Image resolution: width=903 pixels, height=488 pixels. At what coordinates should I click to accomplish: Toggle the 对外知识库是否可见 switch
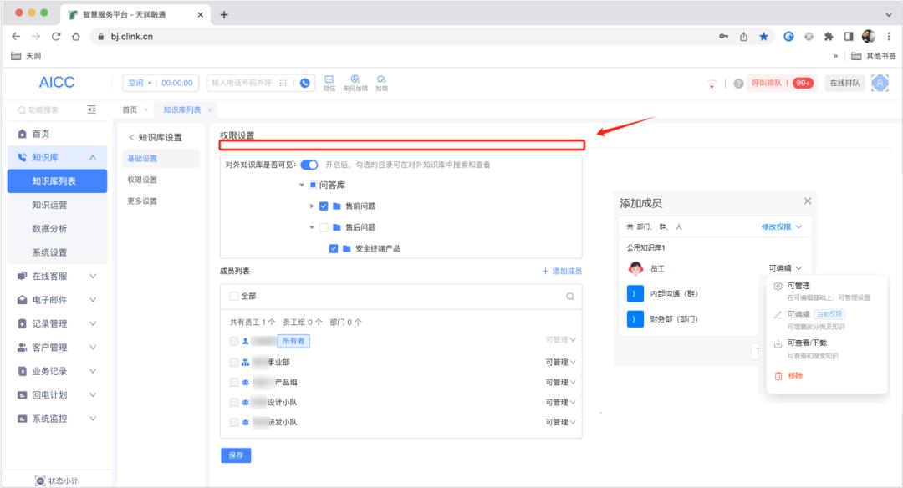(x=309, y=165)
